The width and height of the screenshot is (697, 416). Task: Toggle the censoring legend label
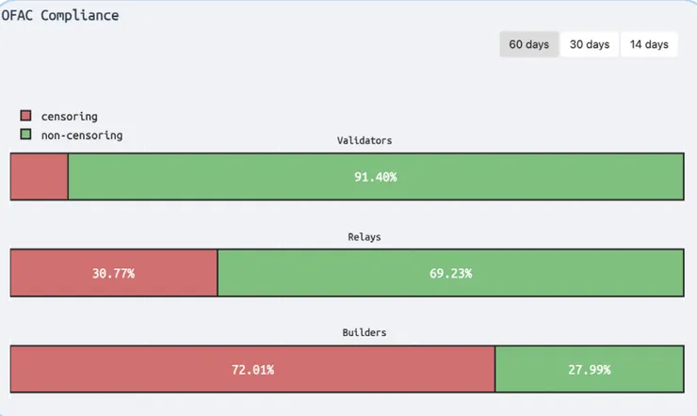pyautogui.click(x=69, y=117)
